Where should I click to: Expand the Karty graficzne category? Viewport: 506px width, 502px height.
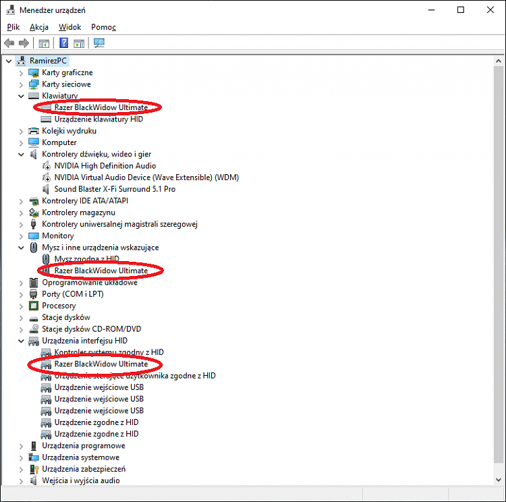[21, 73]
